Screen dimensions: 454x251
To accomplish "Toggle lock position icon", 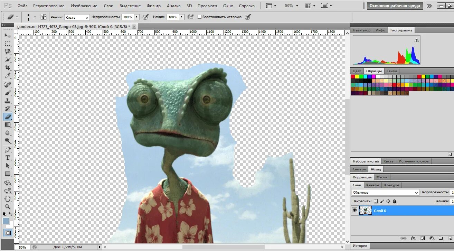I will click(388, 201).
